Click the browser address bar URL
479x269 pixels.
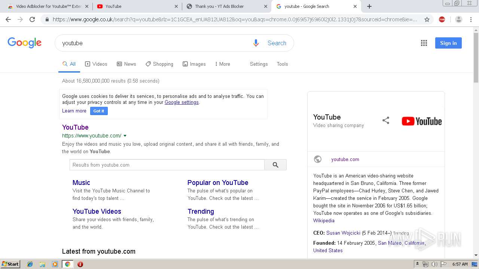coord(235,19)
